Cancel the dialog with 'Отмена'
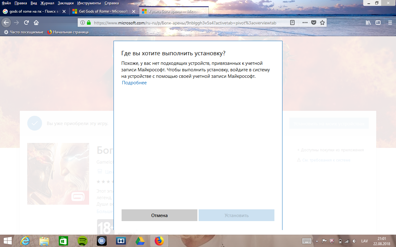 click(159, 215)
